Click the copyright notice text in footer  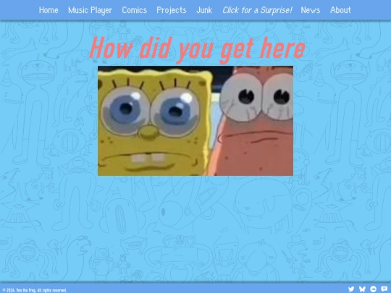click(35, 290)
